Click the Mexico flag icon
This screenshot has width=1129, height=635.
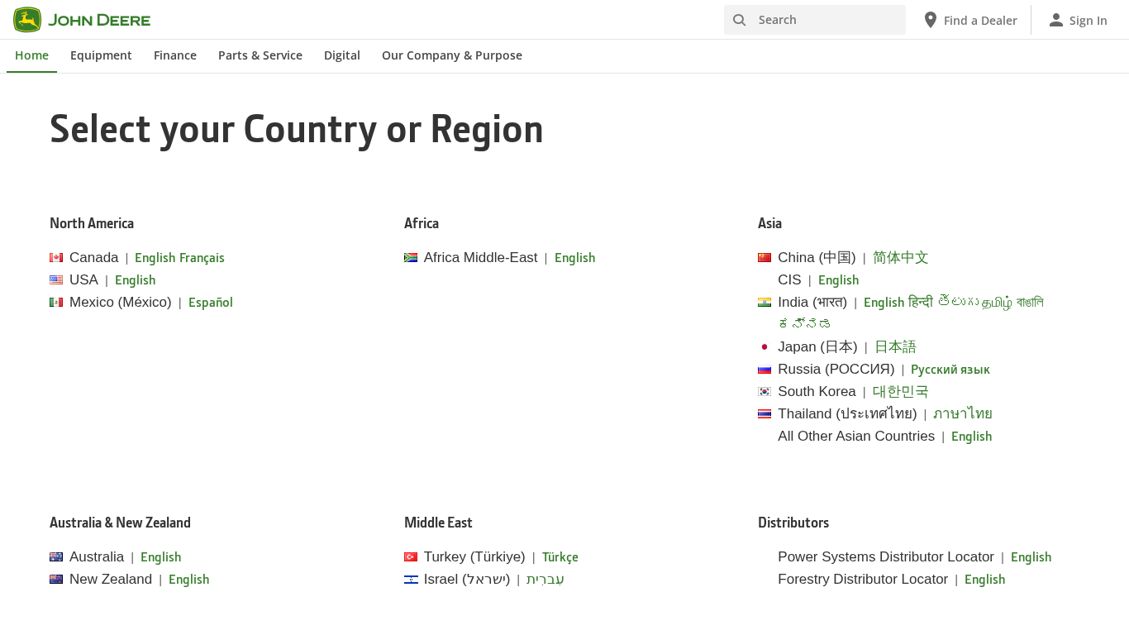56,303
